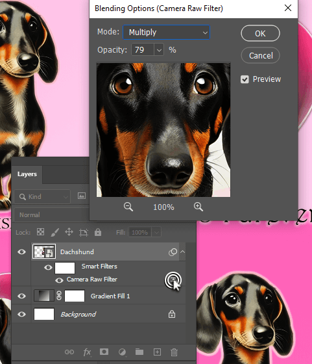312x364 pixels.
Task: Prevent auto-nesting with the artboard lock icon
Action: pos(84,233)
